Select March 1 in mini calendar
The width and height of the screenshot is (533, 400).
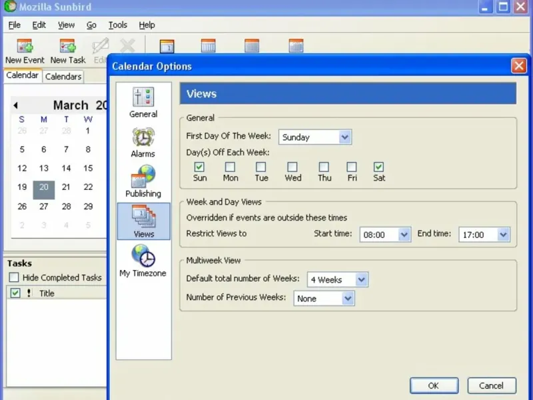pyautogui.click(x=88, y=131)
